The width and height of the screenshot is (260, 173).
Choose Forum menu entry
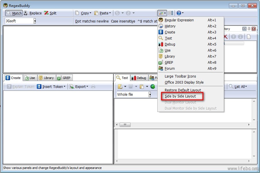[x=190, y=68]
